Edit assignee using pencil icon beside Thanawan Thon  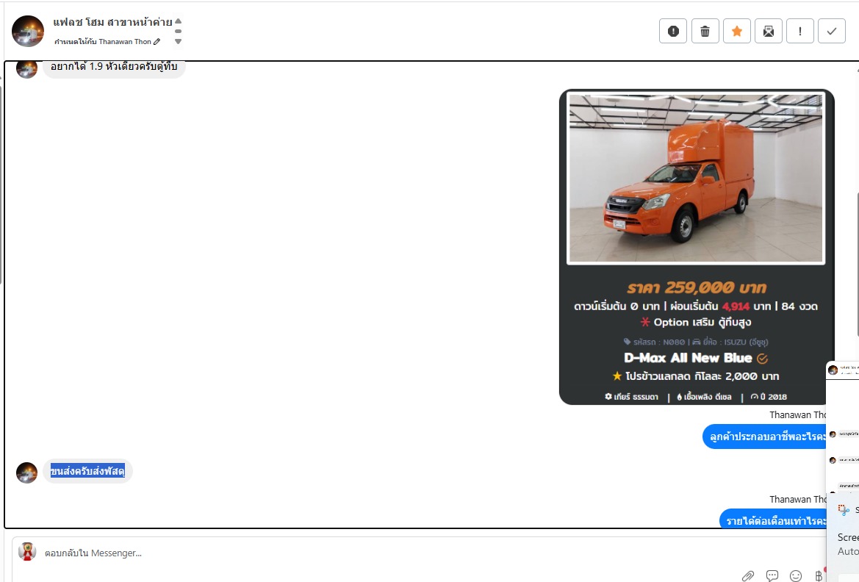157,42
